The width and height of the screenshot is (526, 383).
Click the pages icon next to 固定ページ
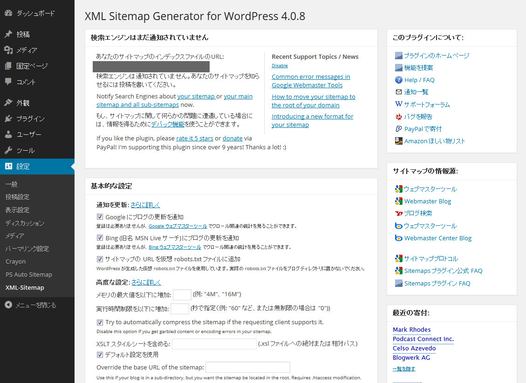point(8,66)
